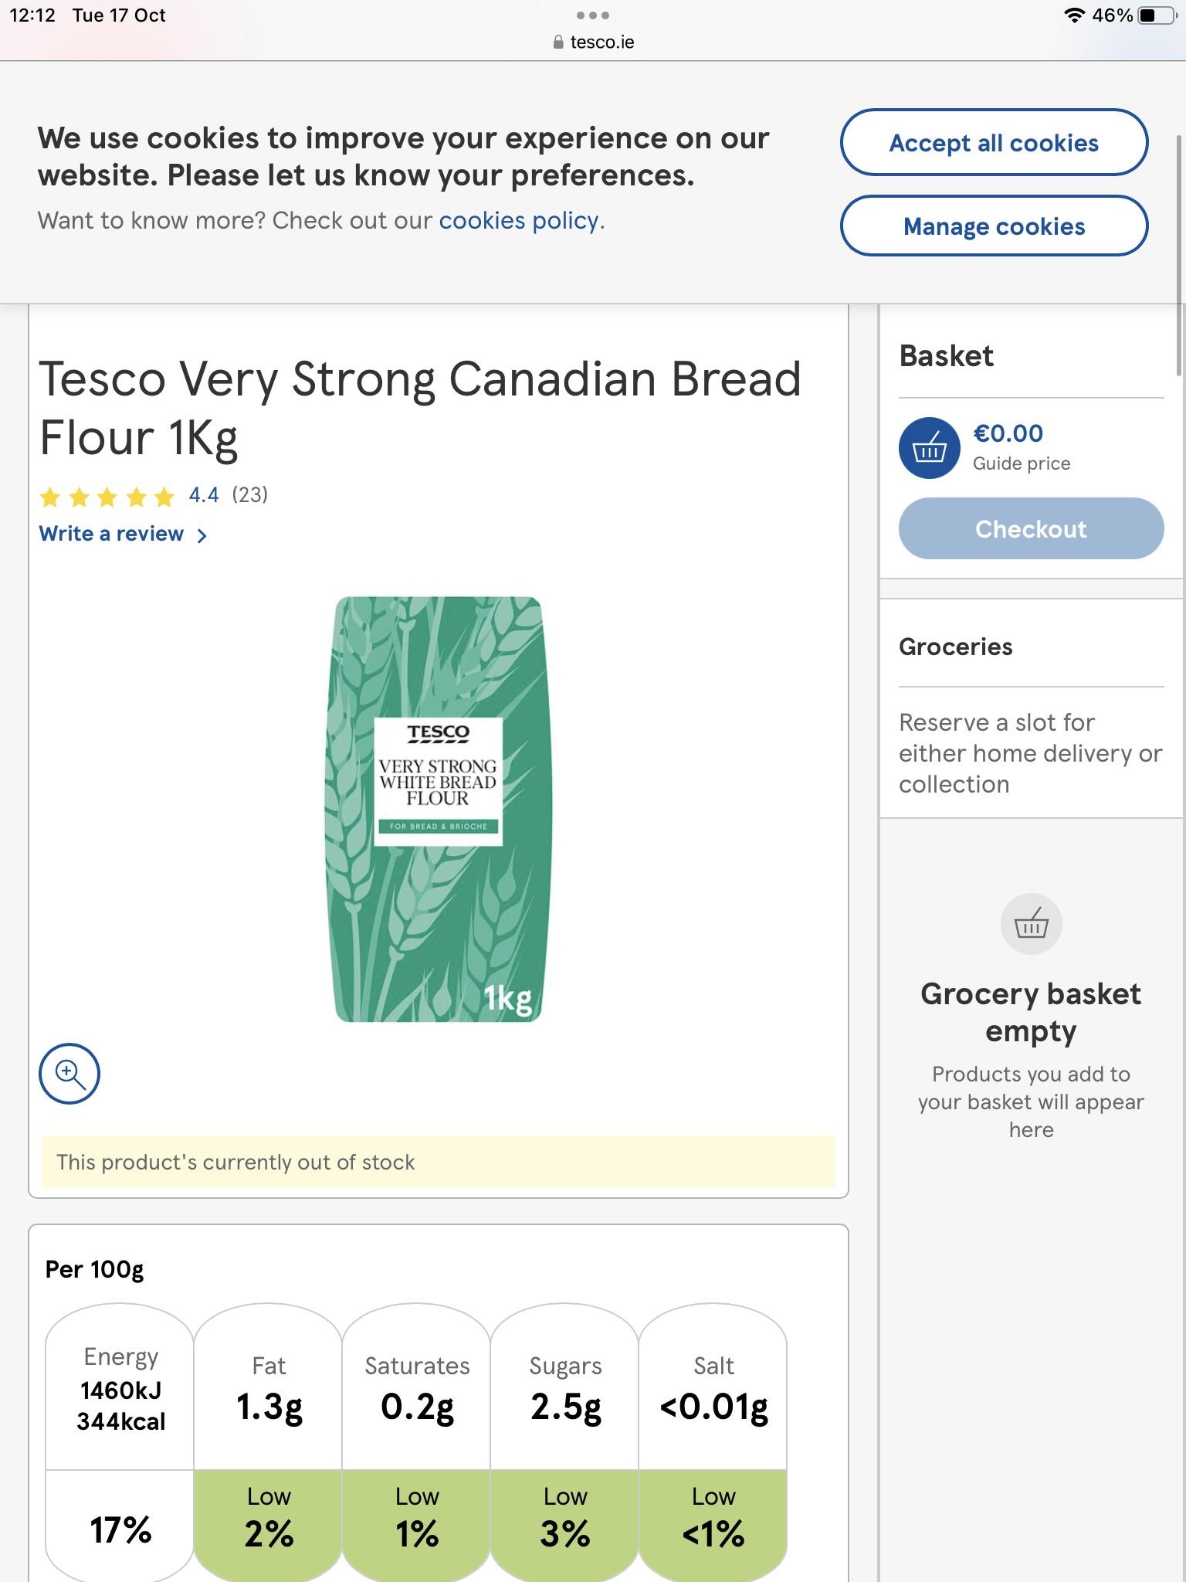Screen dimensions: 1186x1582
Task: Open the cookies policy link
Action: click(x=519, y=220)
